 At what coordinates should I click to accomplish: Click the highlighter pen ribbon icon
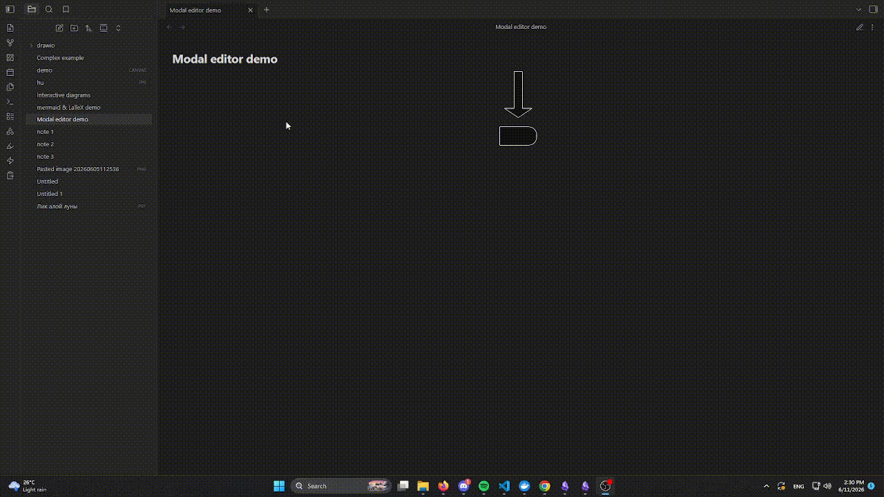(x=10, y=146)
